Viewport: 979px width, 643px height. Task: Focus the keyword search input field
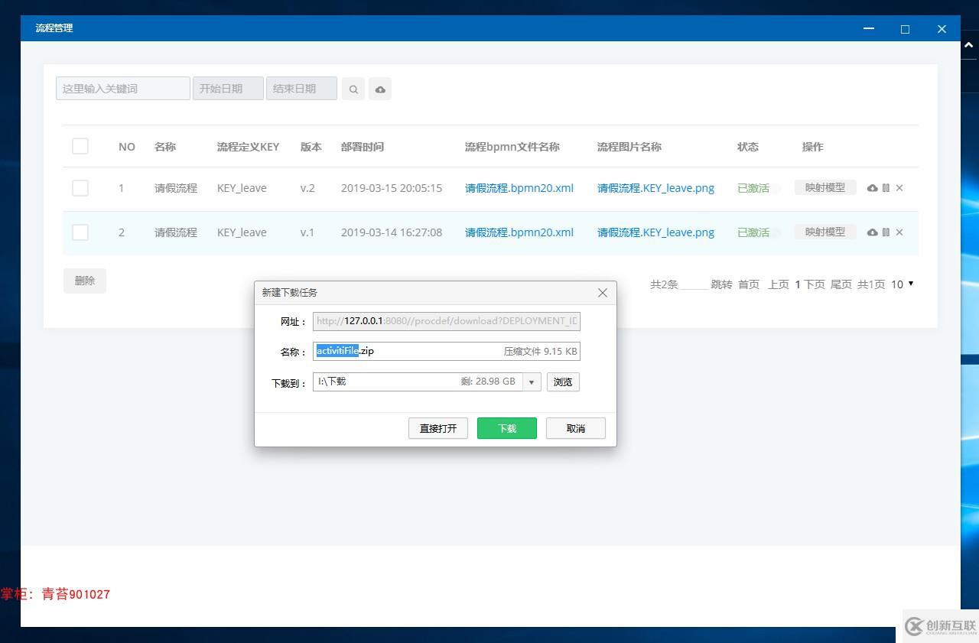click(123, 89)
